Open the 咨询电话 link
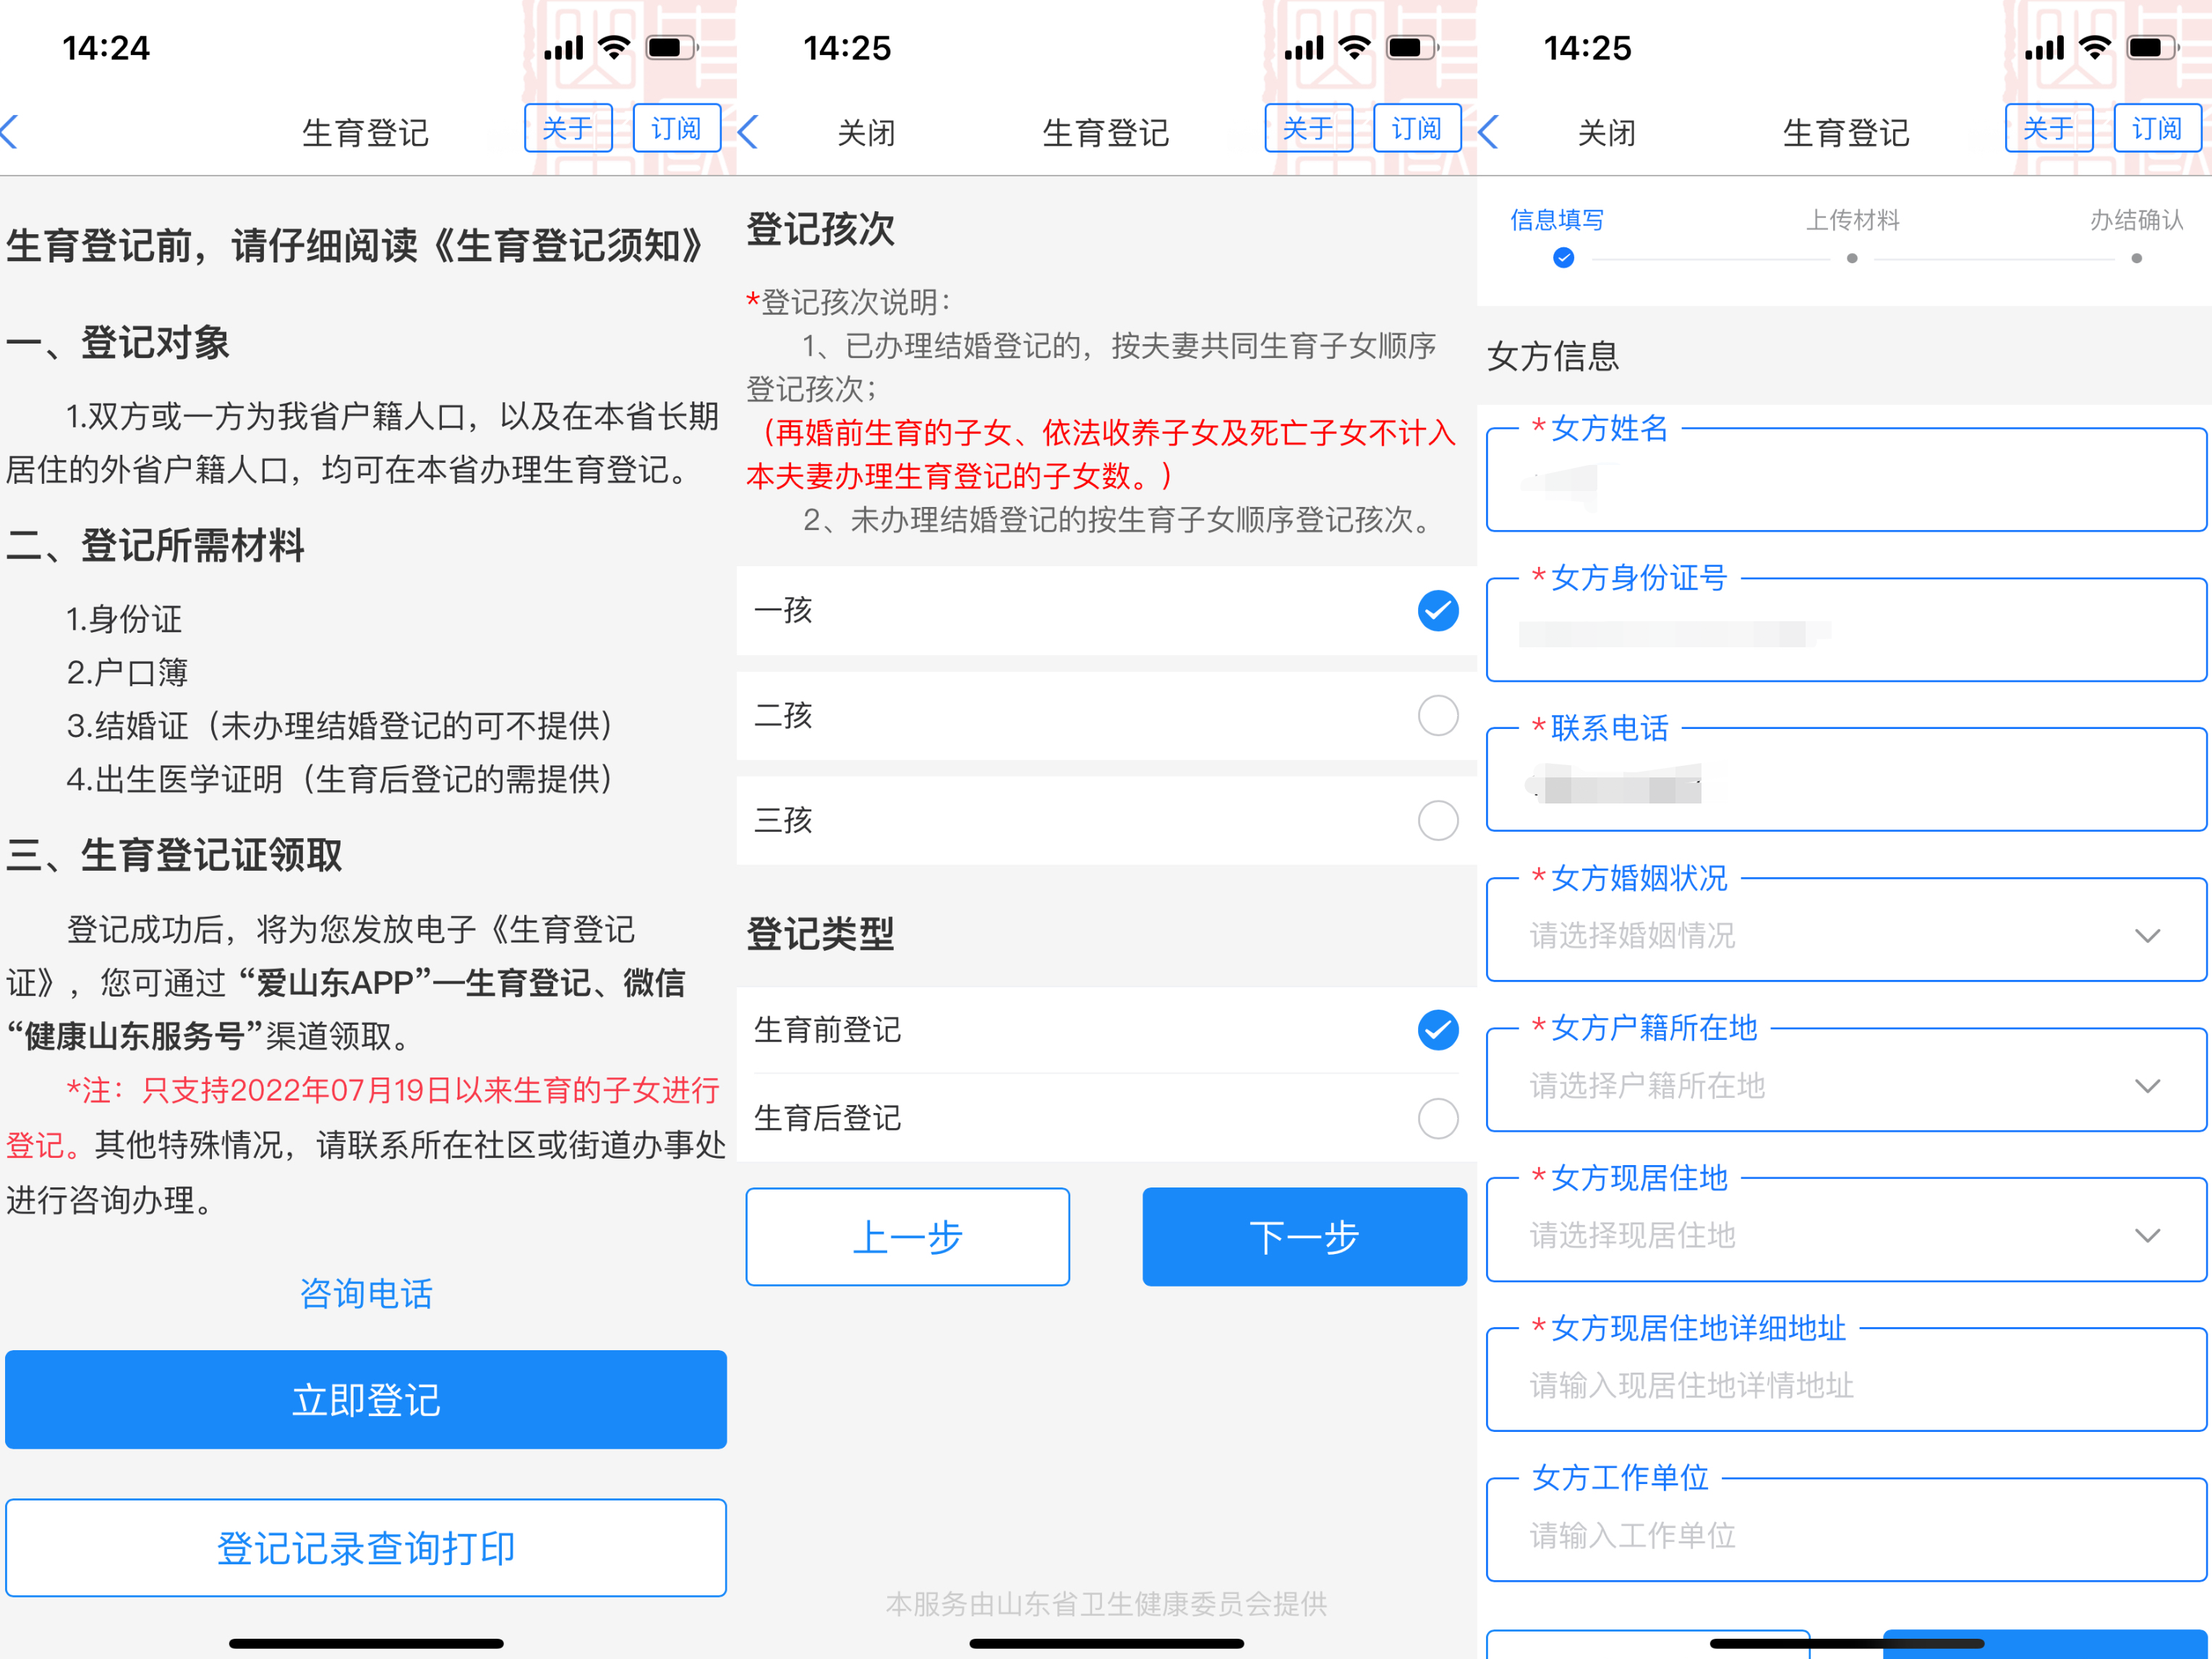This screenshot has height=1659, width=2212. (366, 1294)
